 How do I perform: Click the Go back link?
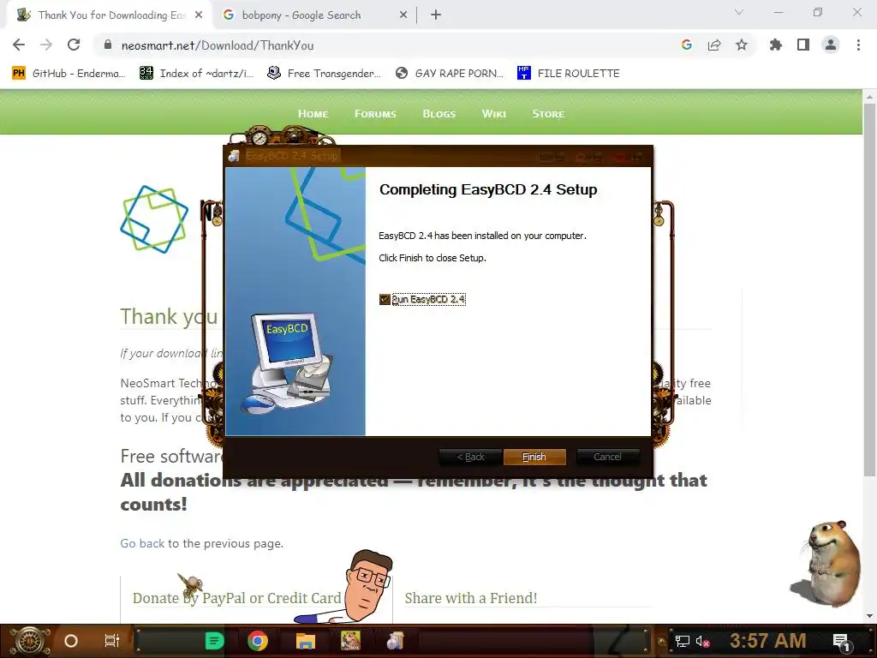click(x=142, y=543)
